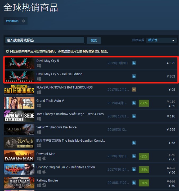Click the -50% discount badge for GTA V
Image resolution: width=179 pixels, height=191 pixels.
click(x=144, y=103)
